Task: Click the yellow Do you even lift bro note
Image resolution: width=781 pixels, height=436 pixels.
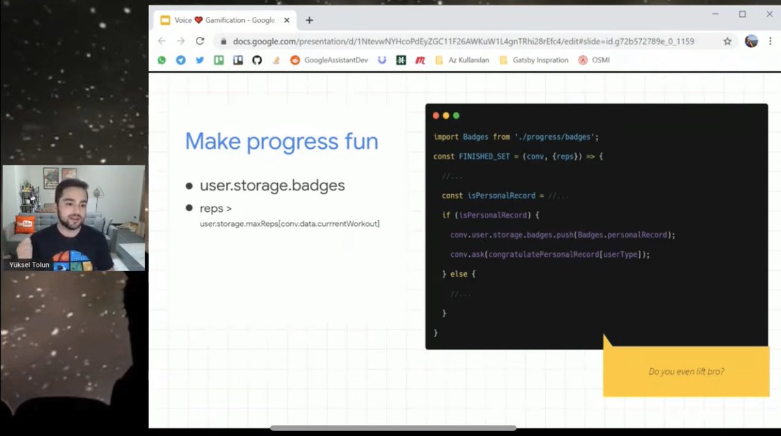Action: [x=686, y=370]
